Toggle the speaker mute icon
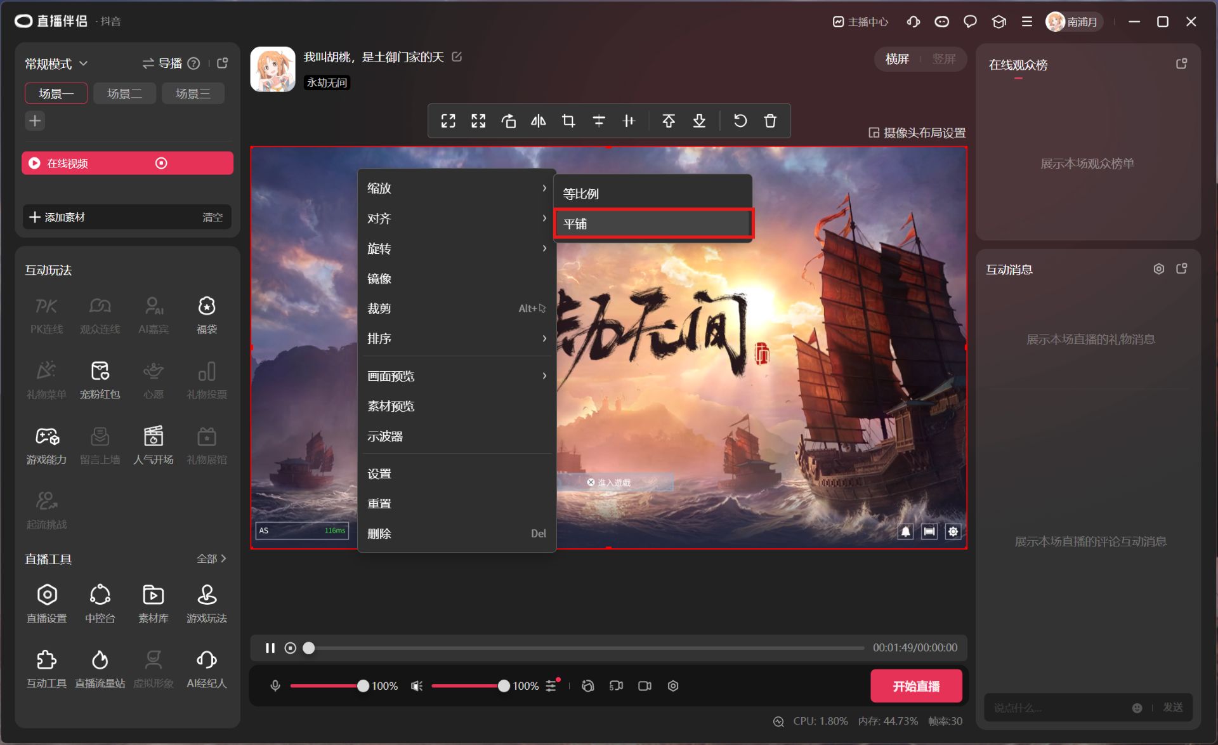Viewport: 1218px width, 745px height. point(417,686)
